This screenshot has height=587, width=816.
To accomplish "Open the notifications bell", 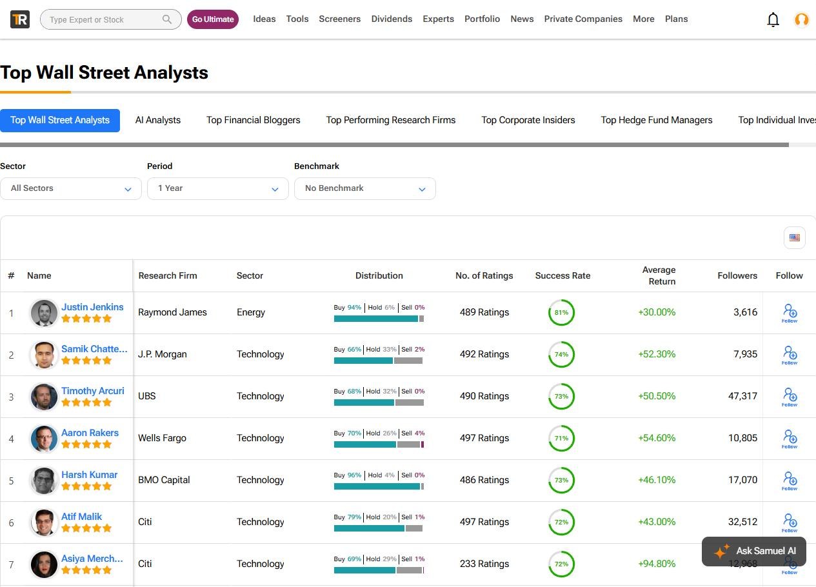I will click(773, 20).
